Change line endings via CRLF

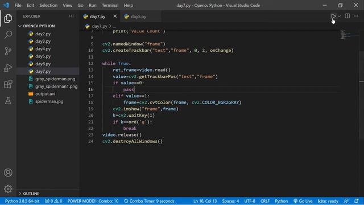pyautogui.click(x=265, y=201)
